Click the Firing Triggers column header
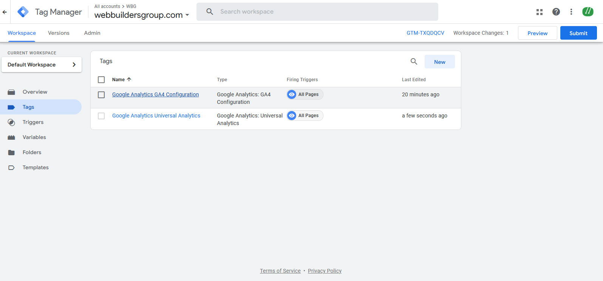The height and width of the screenshot is (281, 603). click(302, 80)
